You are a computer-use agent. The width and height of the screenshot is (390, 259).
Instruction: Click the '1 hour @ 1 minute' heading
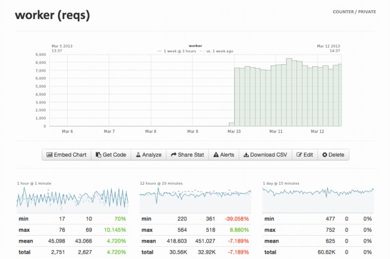pyautogui.click(x=34, y=183)
